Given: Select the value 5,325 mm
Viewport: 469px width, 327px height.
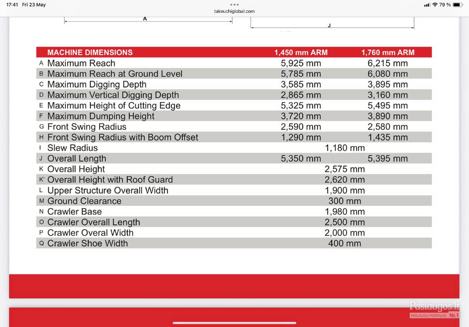Looking at the screenshot, I should 301,105.
